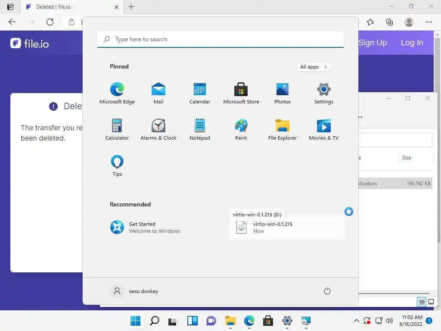Open Edge tab actions menu
Image resolution: width=441 pixels, height=331 pixels.
point(10,7)
